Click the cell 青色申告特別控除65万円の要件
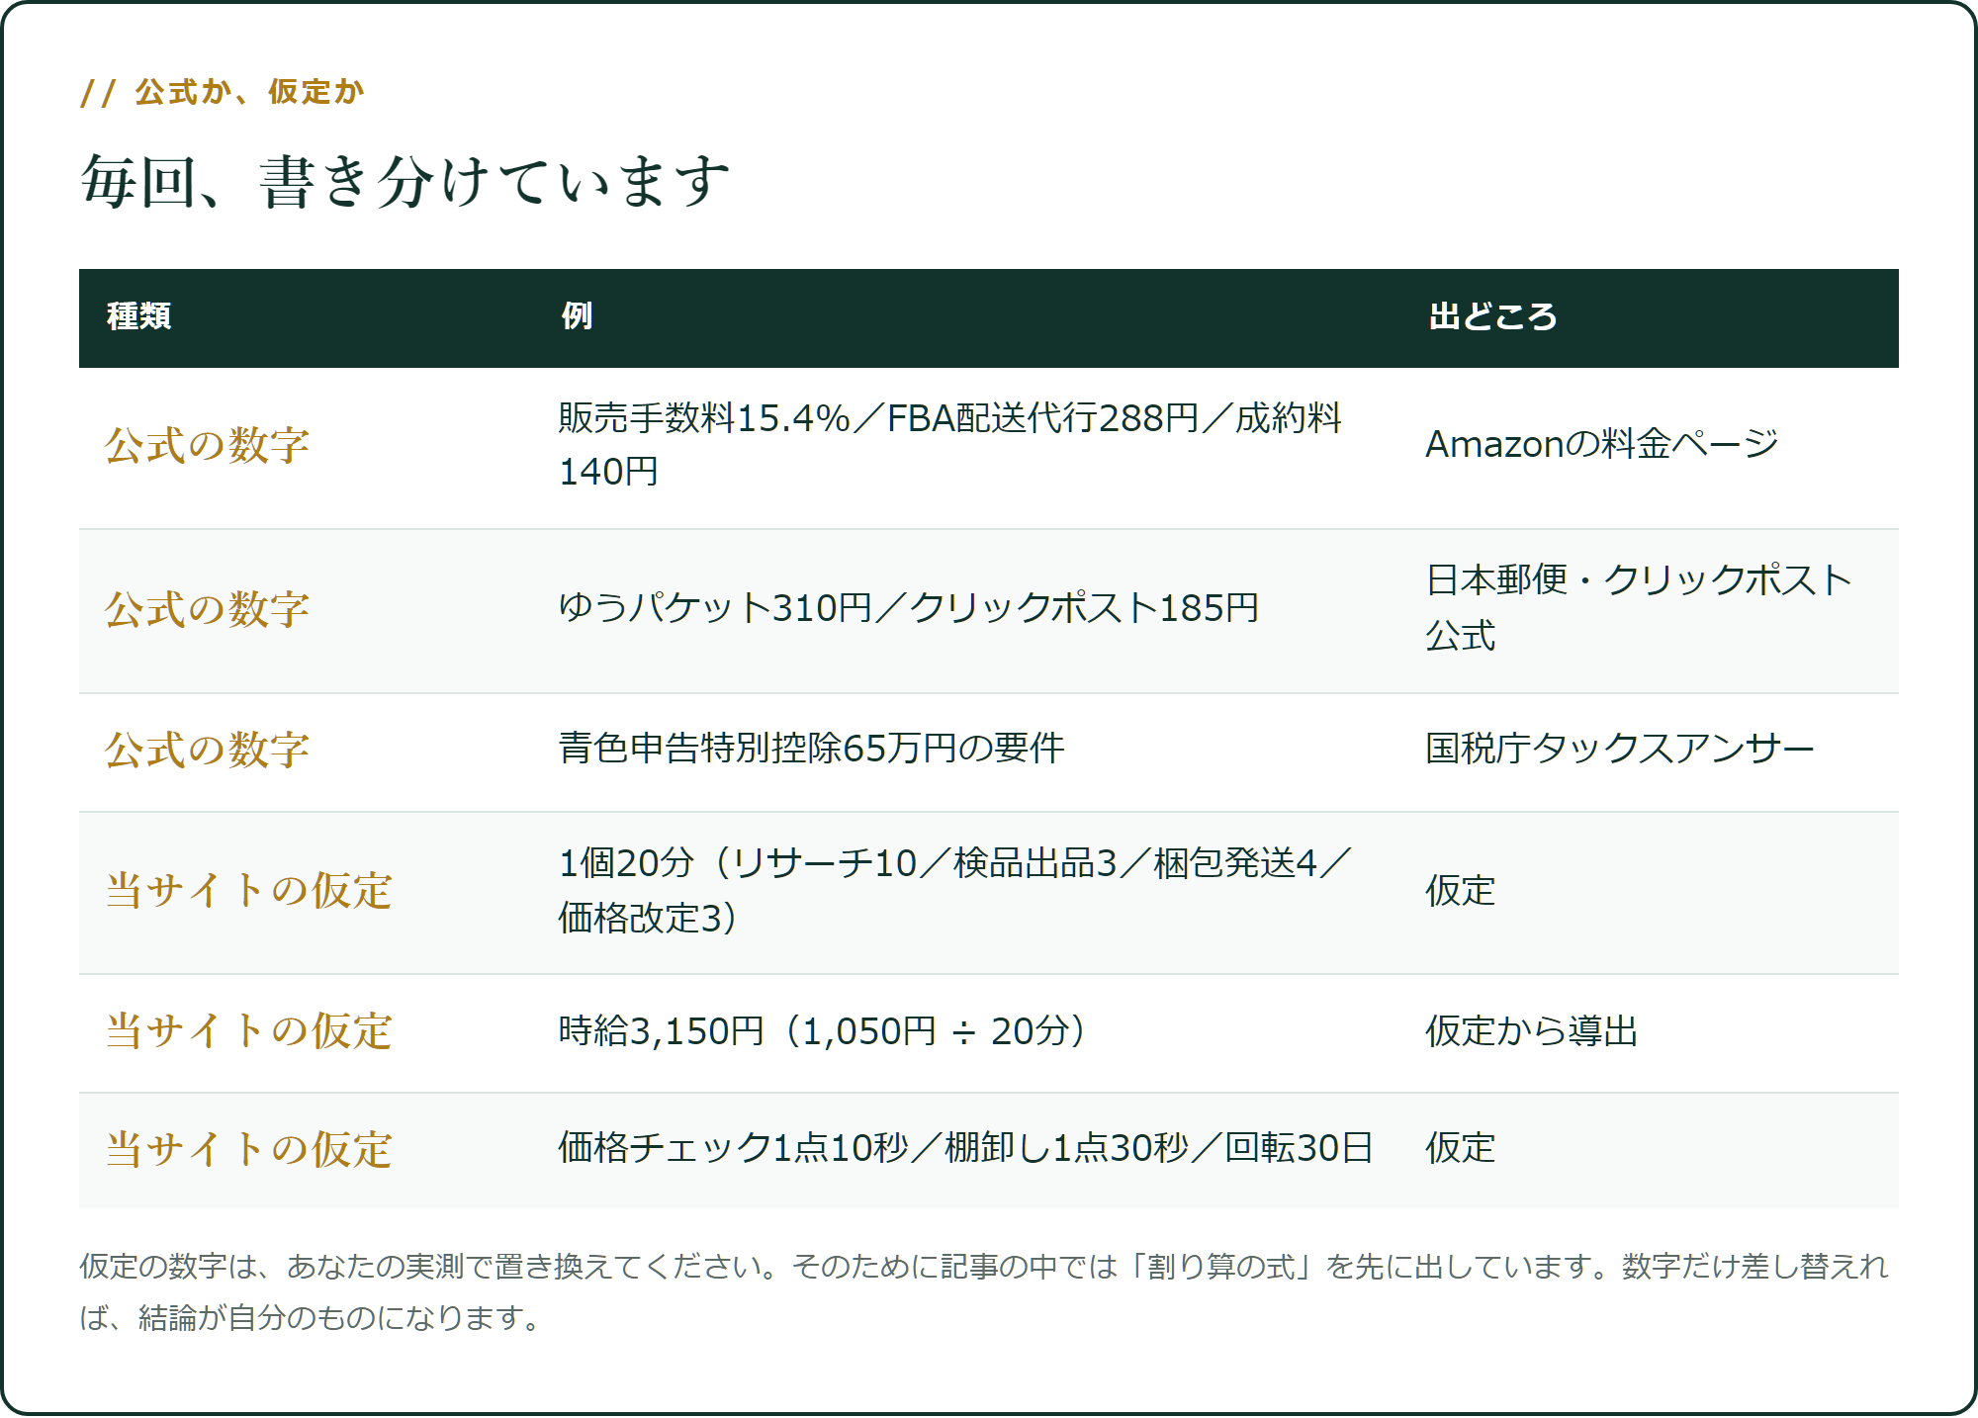Screen dimensions: 1978x1418 point(812,749)
